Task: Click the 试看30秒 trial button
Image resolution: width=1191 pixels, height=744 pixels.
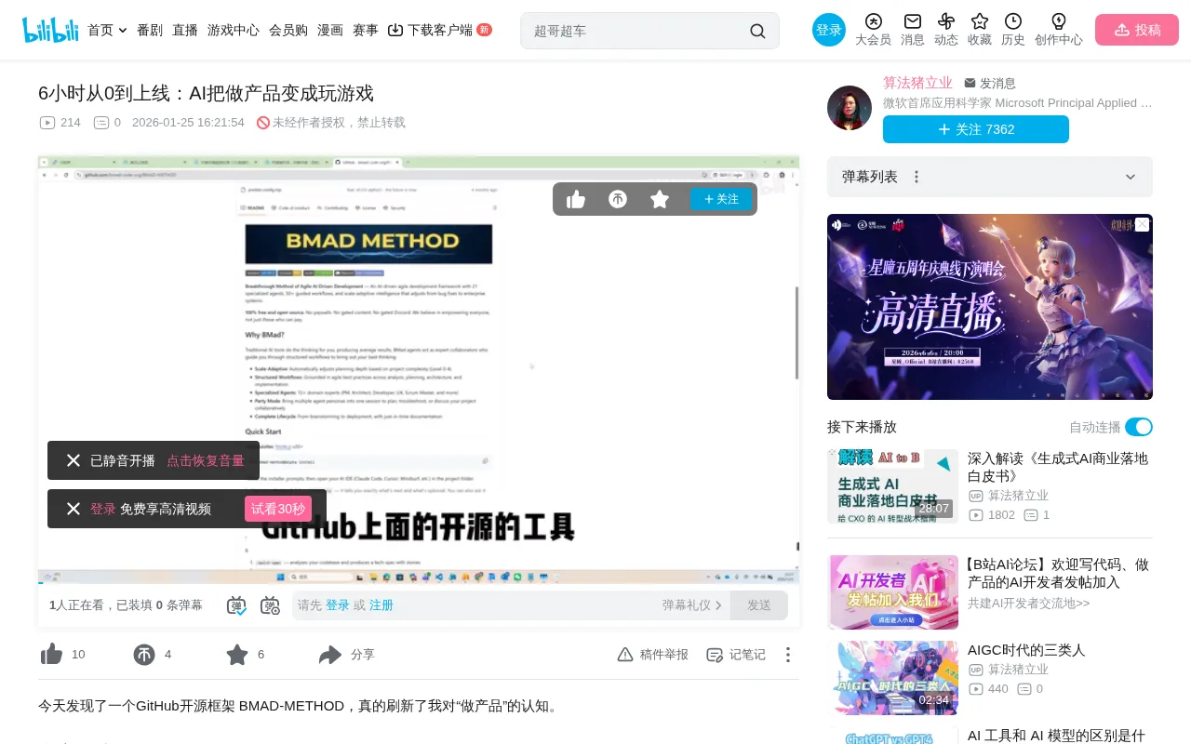Action: [278, 509]
